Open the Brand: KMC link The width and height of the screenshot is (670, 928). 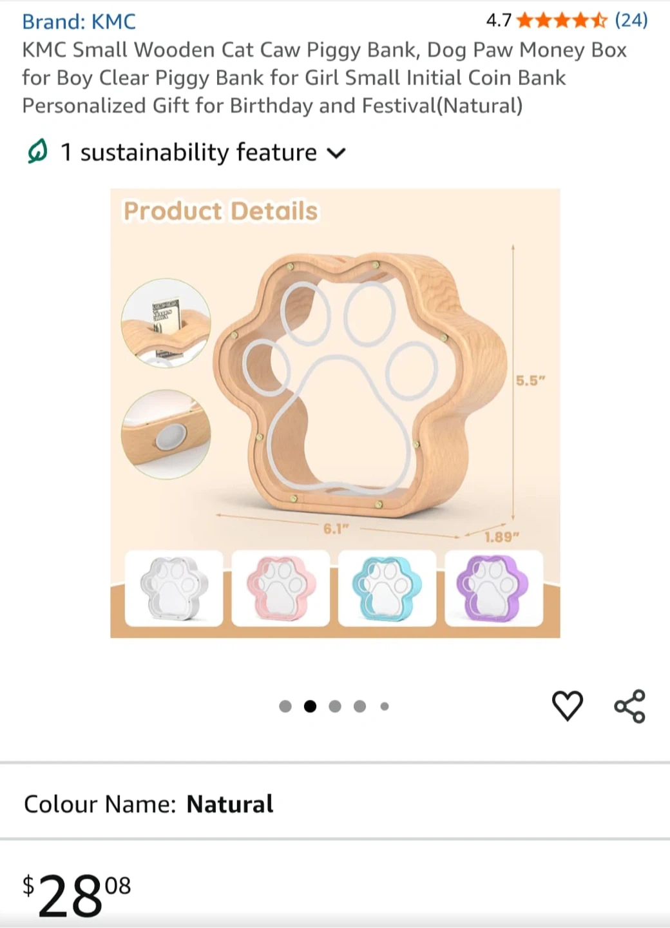pos(79,21)
